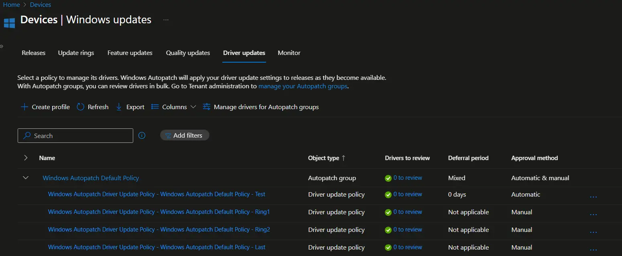
Task: Open the Columns picker
Action: point(170,107)
